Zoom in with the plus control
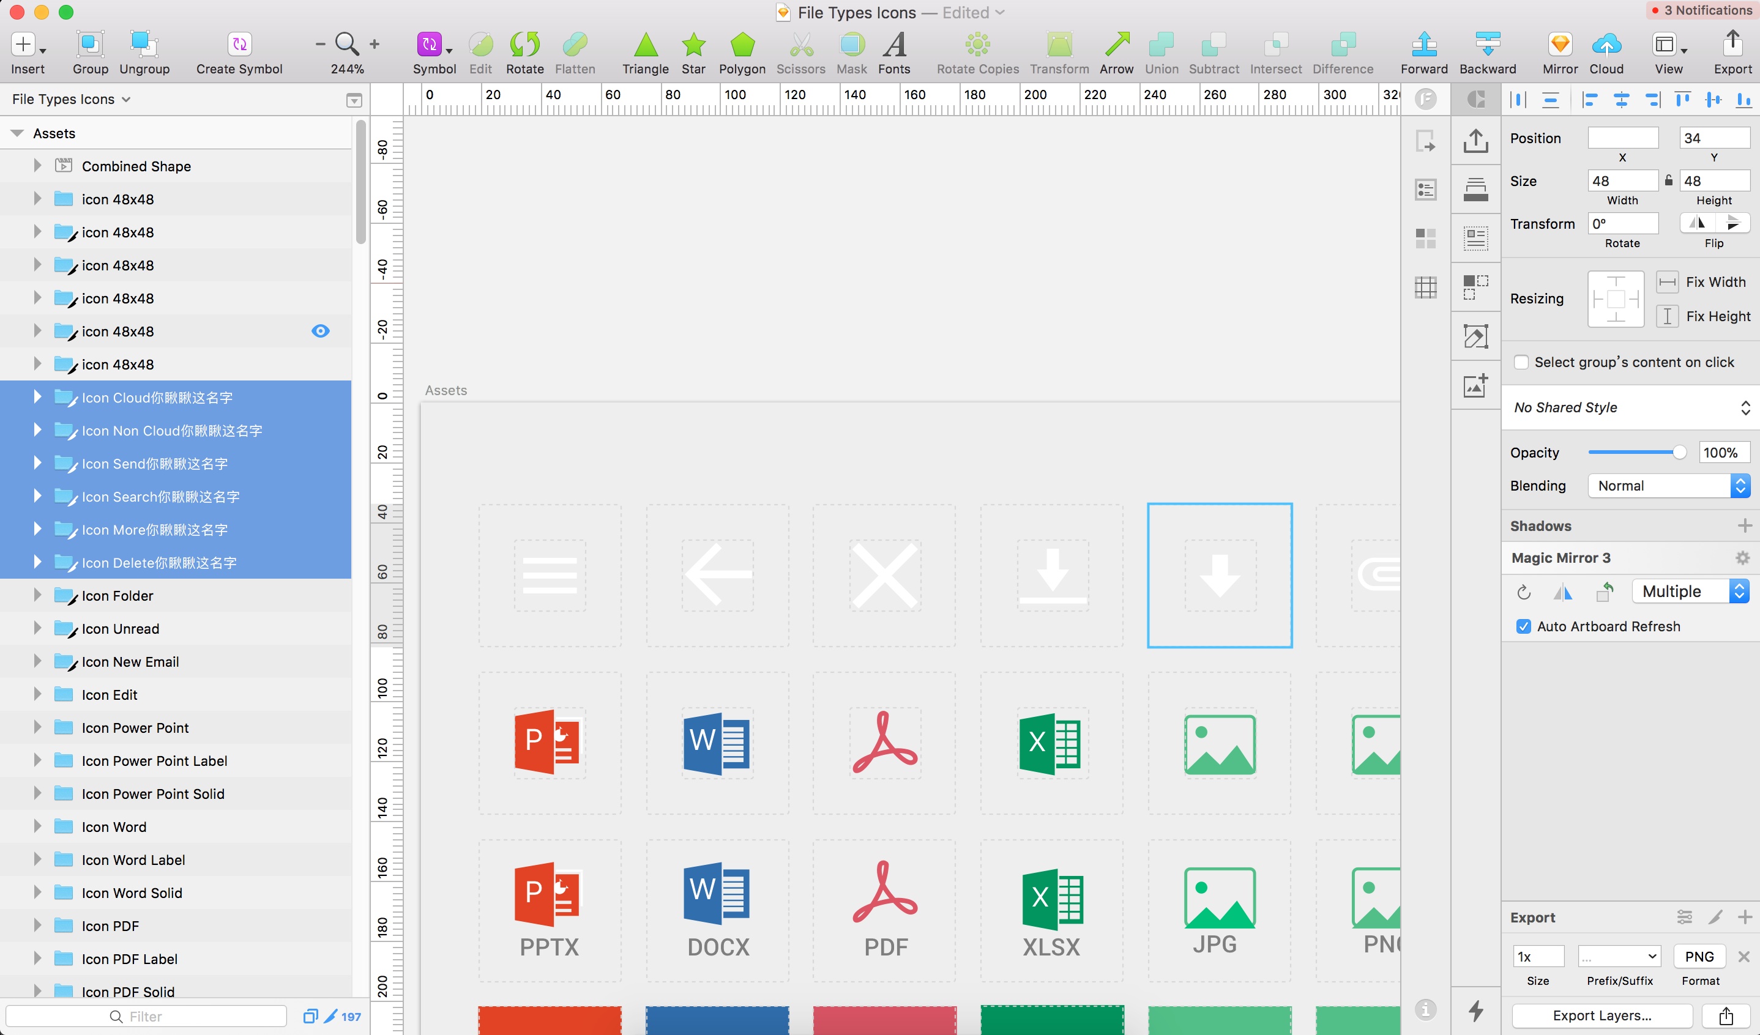1760x1035 pixels. [x=375, y=44]
